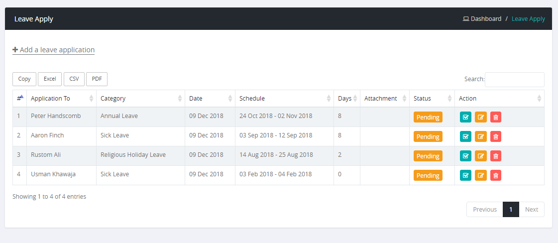
Task: Sort table by Days column
Action: (346, 99)
